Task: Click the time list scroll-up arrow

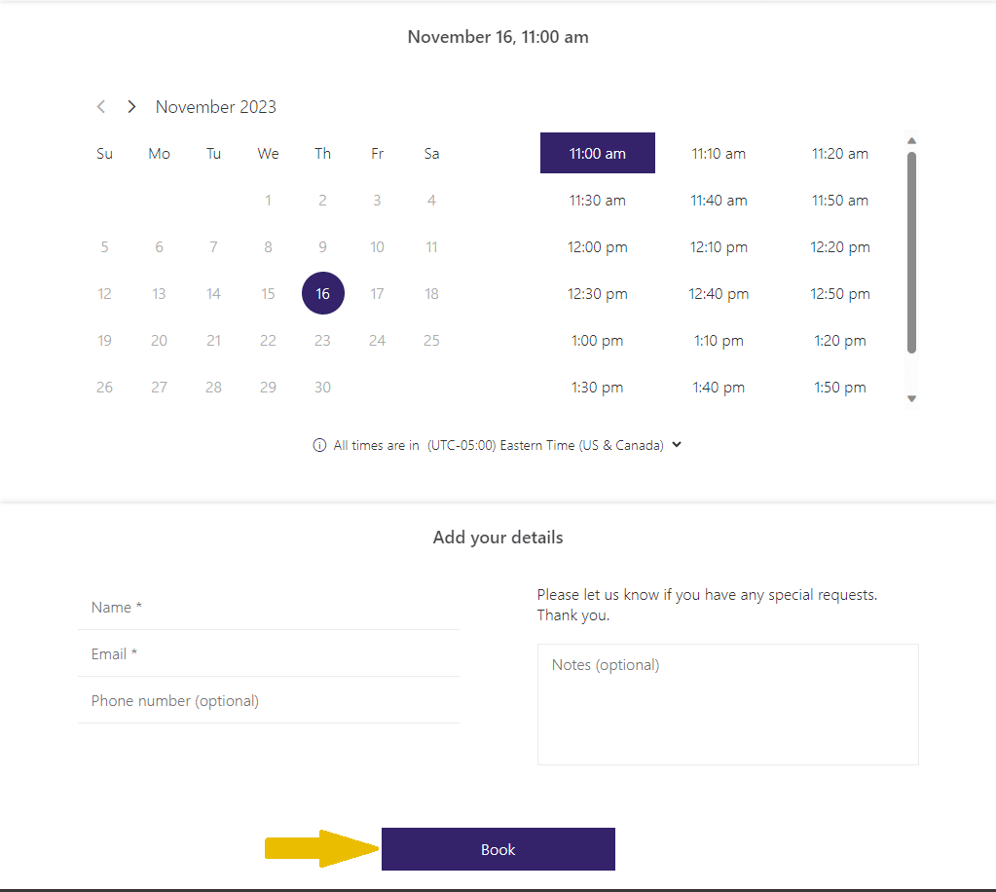Action: 911,140
